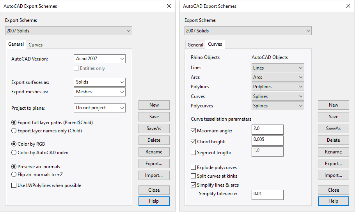Image resolution: width=355 pixels, height=212 pixels.
Task: Select Export layer names only radio
Action: coord(14,131)
